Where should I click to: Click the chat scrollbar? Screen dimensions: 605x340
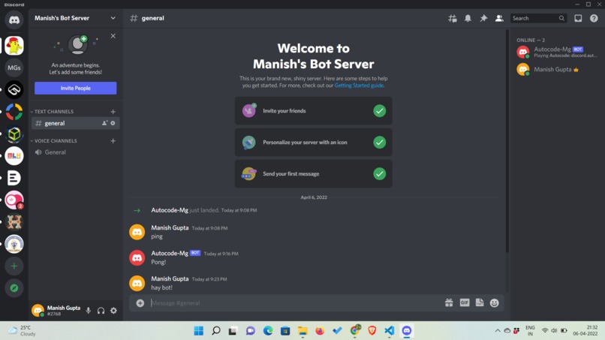(x=507, y=141)
